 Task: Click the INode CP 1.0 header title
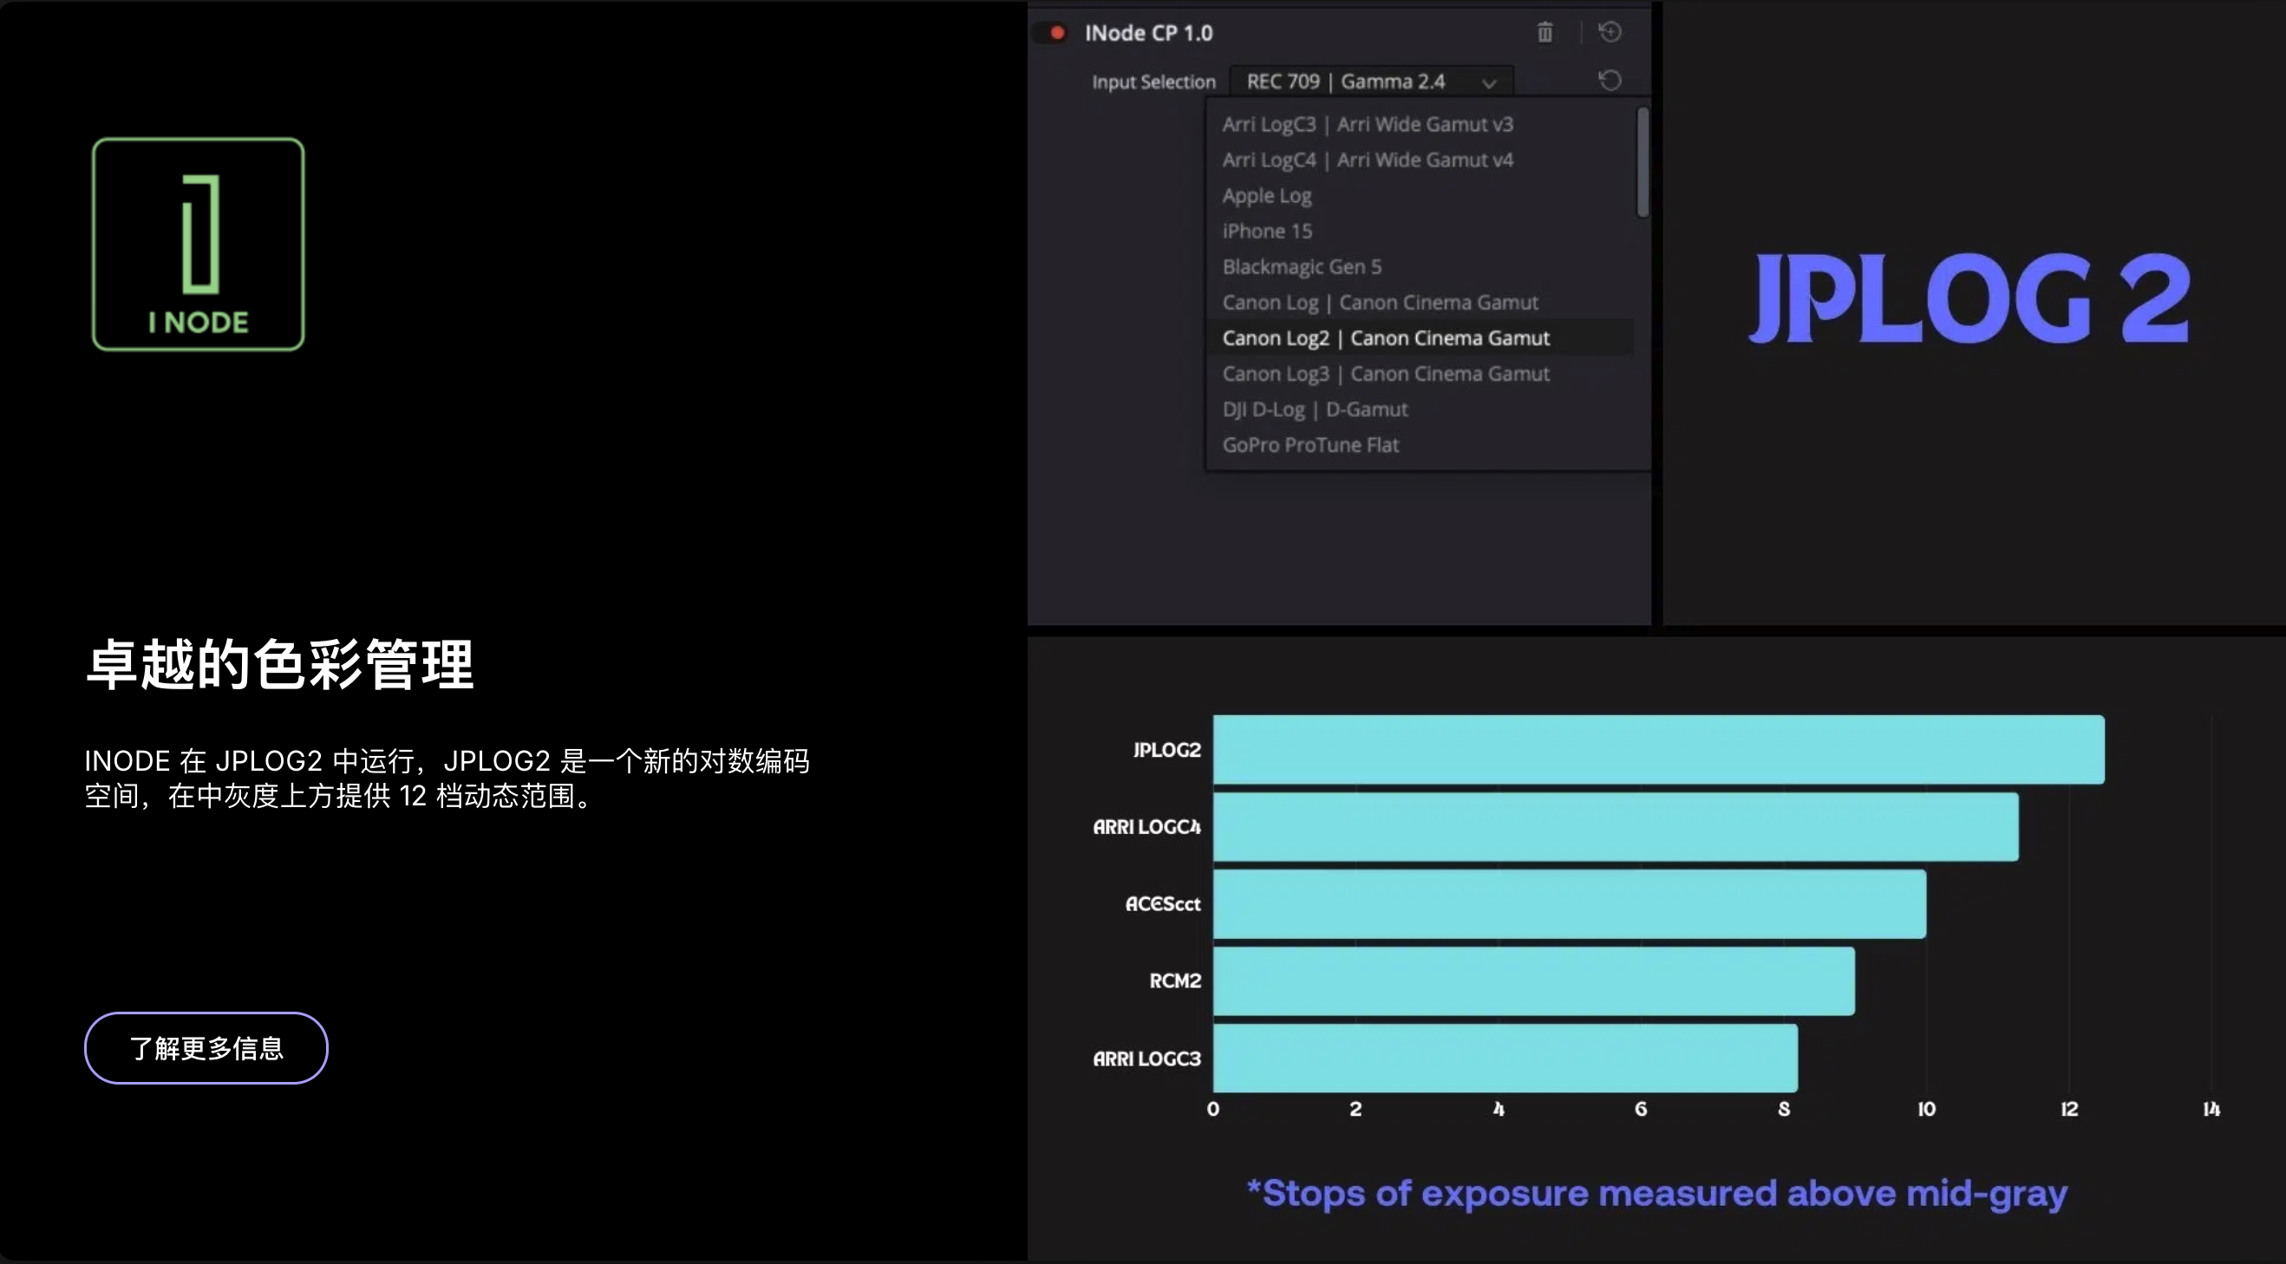tap(1148, 33)
